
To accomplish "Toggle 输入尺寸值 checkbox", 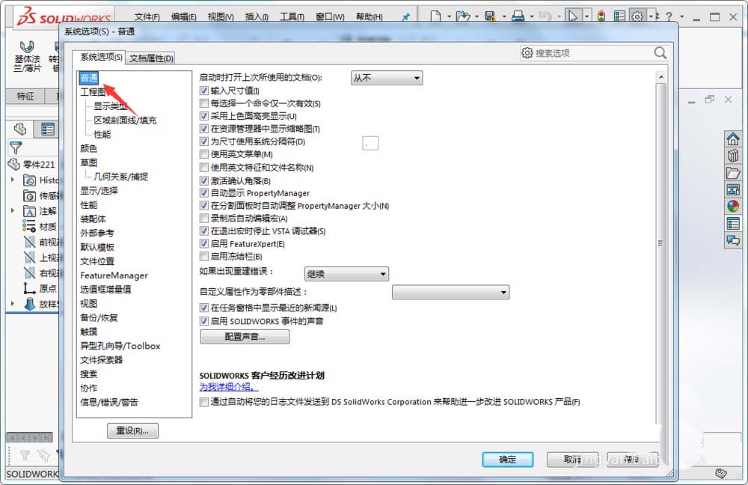I will (204, 91).
